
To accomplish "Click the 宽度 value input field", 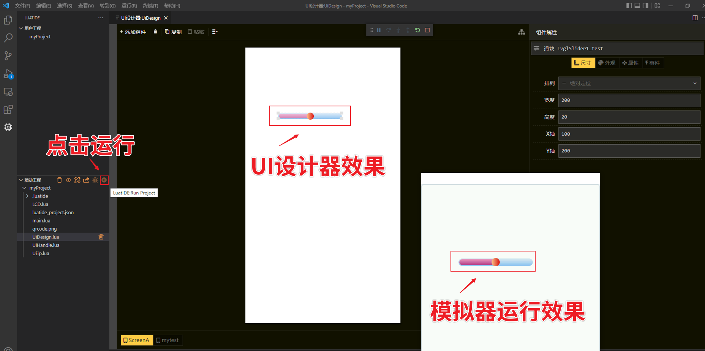I will [629, 100].
